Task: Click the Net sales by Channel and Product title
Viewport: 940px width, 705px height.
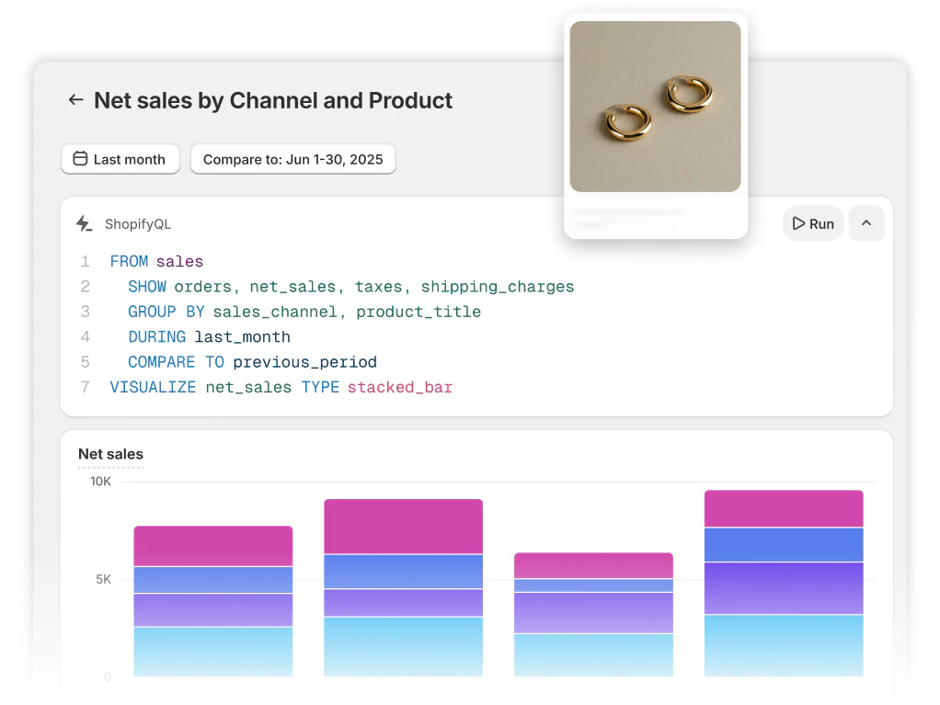Action: [x=273, y=101]
